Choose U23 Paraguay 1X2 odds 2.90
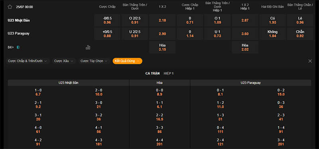 point(162,34)
